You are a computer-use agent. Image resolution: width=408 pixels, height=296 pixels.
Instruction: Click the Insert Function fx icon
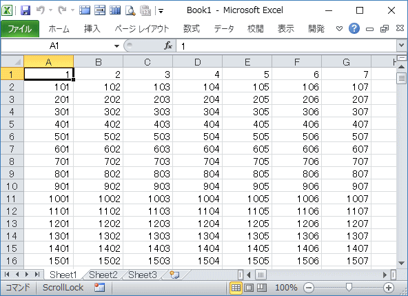(168, 46)
